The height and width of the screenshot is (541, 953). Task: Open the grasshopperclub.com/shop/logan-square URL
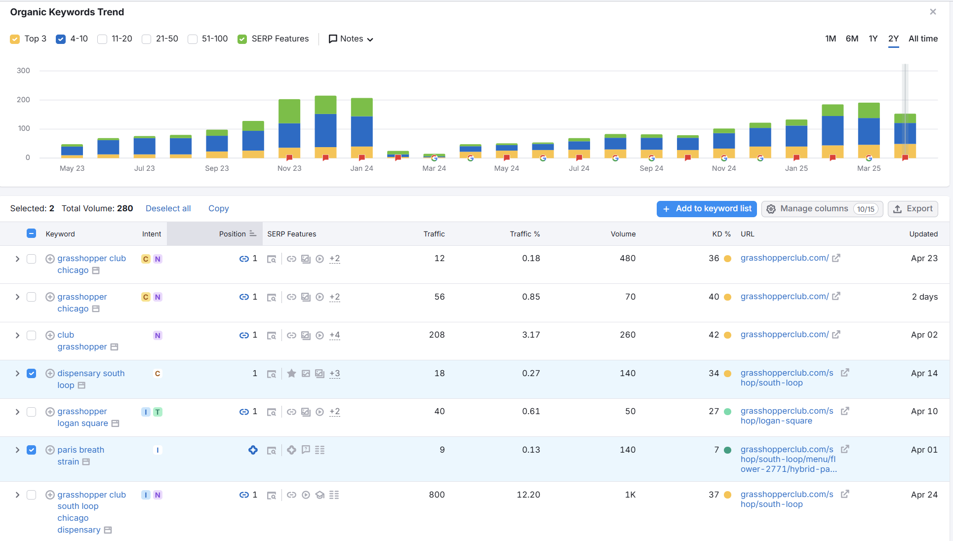point(787,416)
